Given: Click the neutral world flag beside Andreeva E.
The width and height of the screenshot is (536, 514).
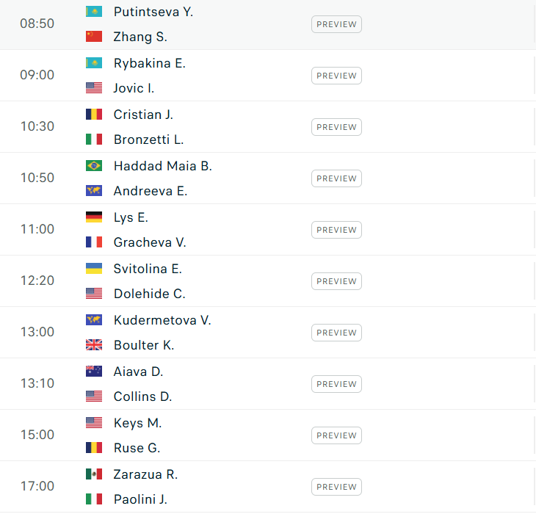Looking at the screenshot, I should 94,191.
